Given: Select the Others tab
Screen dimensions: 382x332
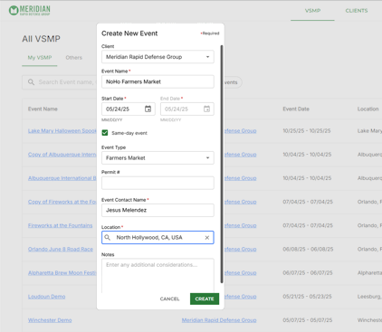Looking at the screenshot, I should (x=74, y=58).
